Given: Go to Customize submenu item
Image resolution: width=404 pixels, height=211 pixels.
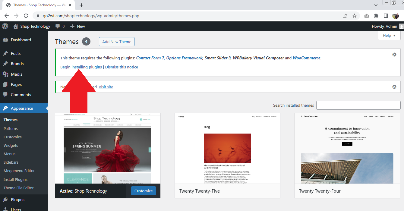Looking at the screenshot, I should pos(13,137).
